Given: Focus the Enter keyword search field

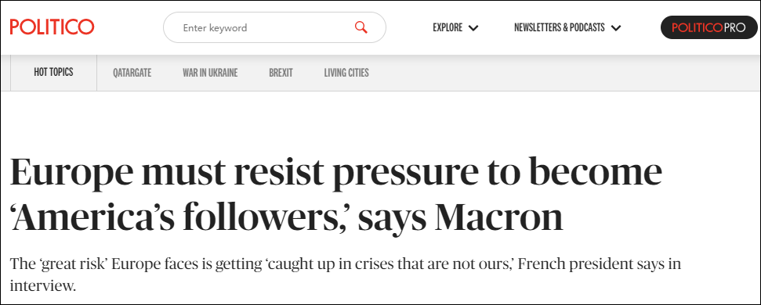Looking at the screenshot, I should (274, 27).
